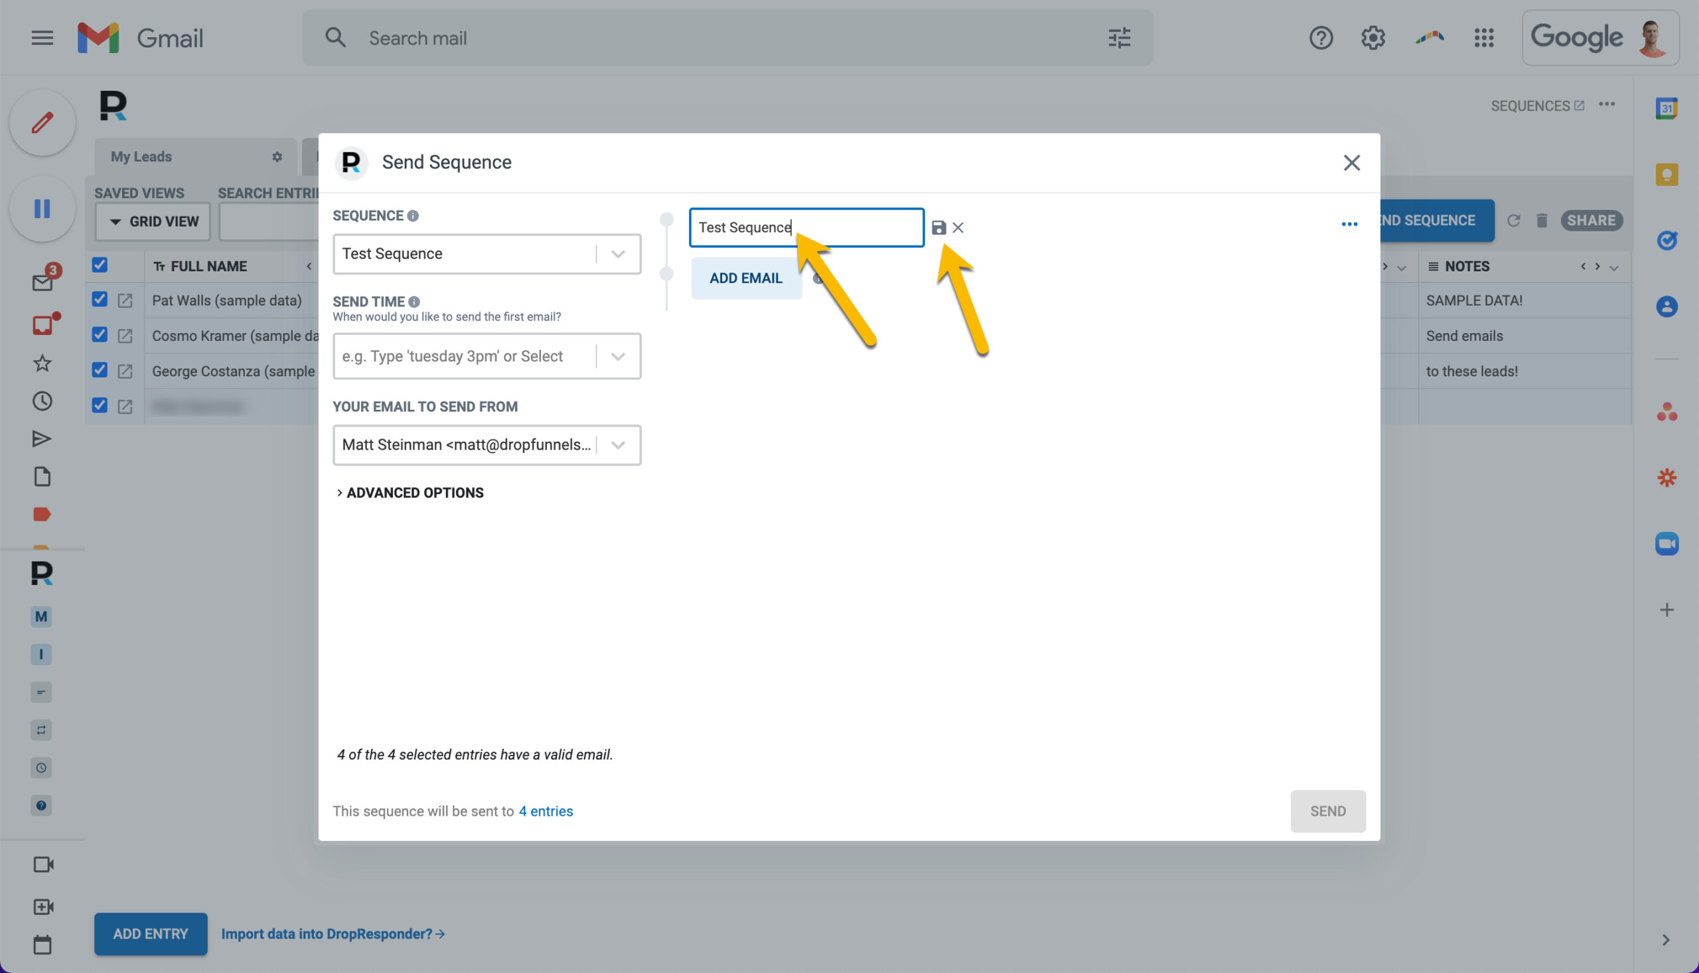This screenshot has width=1699, height=973.
Task: Open the Send Time dropdown
Action: (486, 356)
